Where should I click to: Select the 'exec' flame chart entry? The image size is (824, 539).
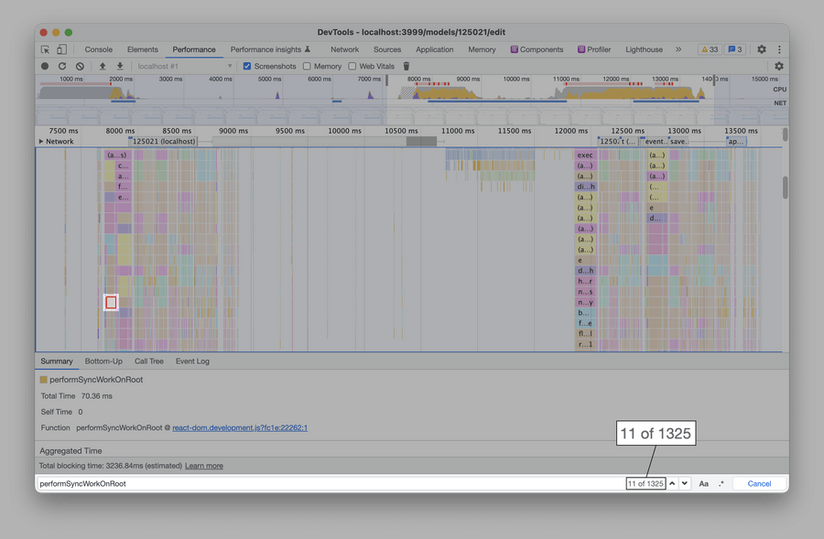pyautogui.click(x=585, y=155)
